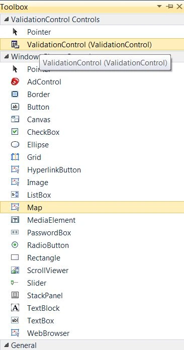Viewport: 184px width, 350px height.
Task: Collapse the Windows Phone controls section
Action: click(x=7, y=57)
